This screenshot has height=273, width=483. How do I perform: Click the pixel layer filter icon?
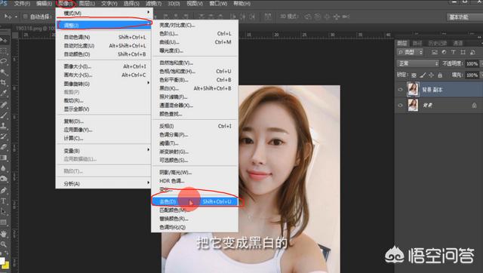(435, 52)
